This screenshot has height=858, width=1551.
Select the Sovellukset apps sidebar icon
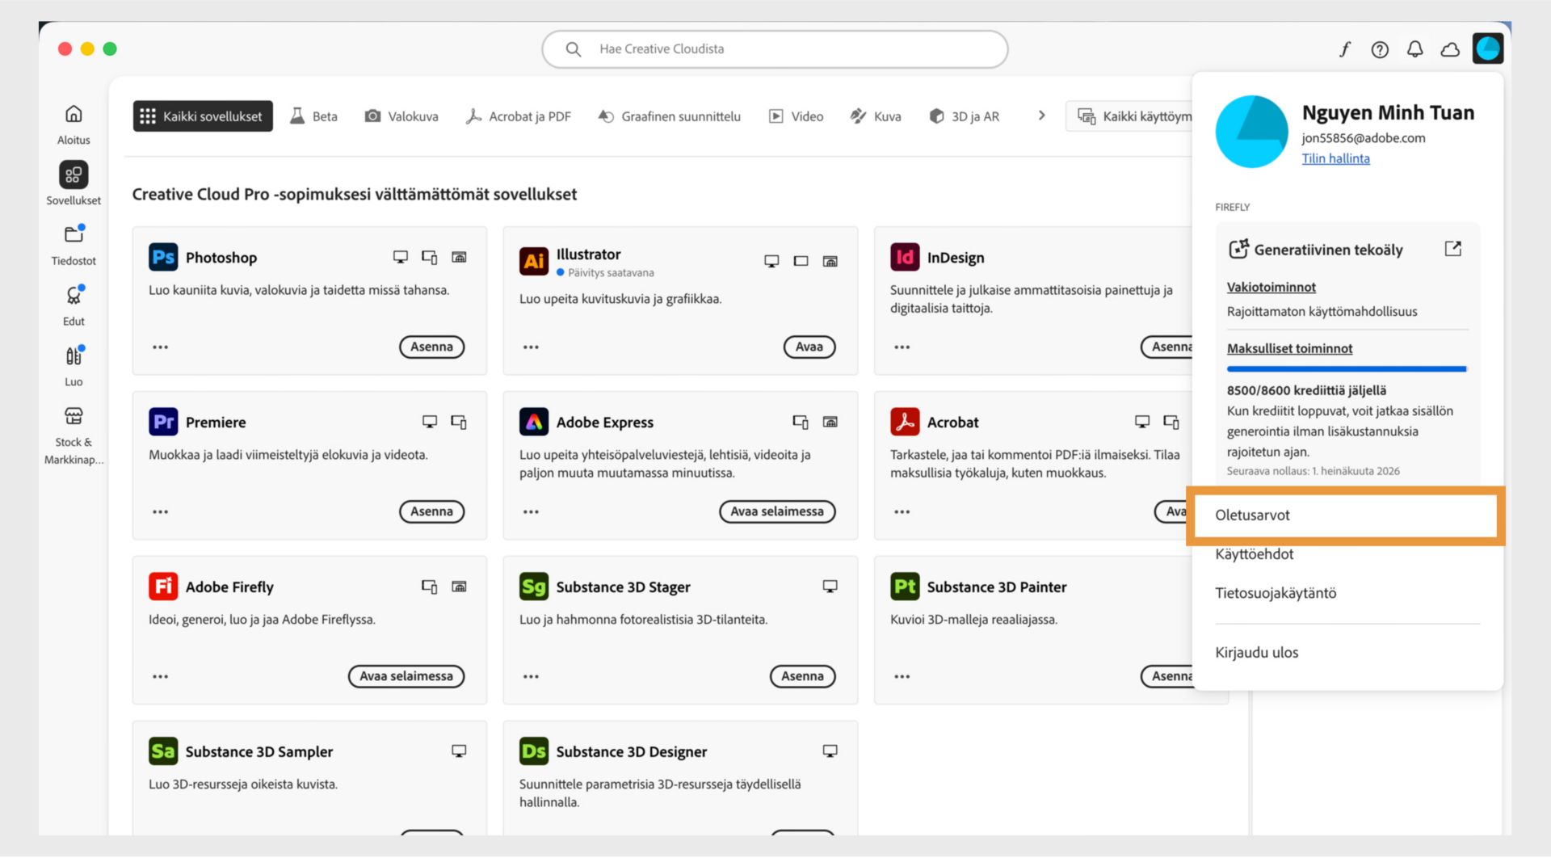[74, 175]
